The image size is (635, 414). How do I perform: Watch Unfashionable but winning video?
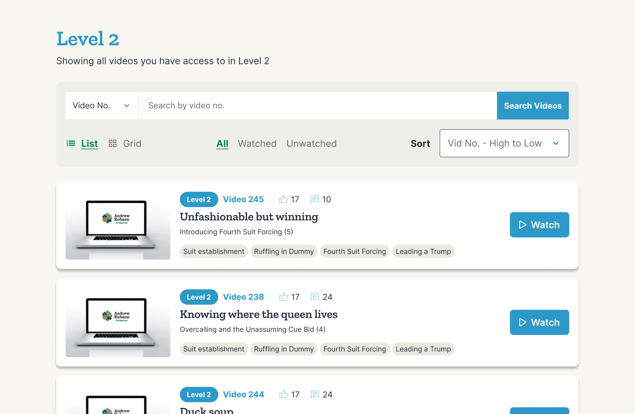539,225
